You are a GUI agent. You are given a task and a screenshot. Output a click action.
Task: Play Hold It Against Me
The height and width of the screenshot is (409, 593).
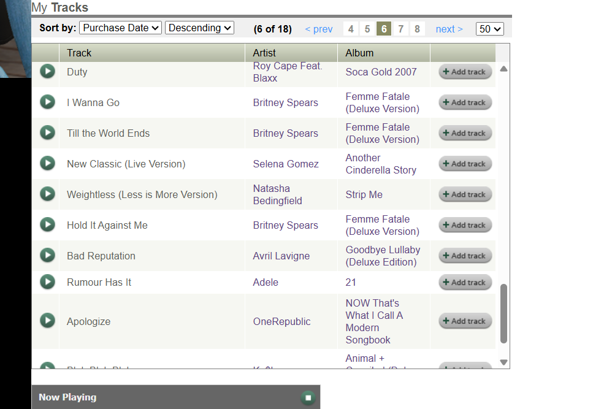click(47, 224)
